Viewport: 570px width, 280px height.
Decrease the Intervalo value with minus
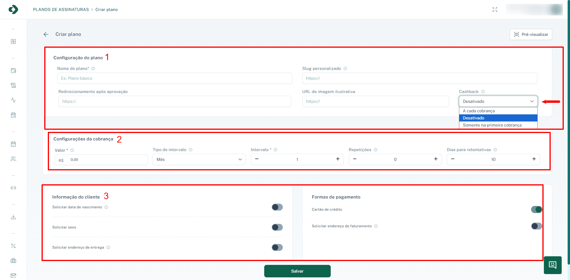(257, 159)
